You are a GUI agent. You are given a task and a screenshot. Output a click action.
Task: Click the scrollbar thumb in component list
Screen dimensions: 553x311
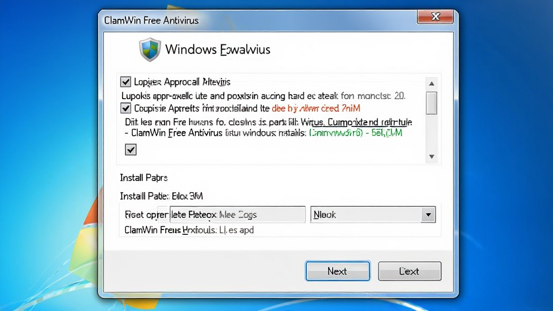pyautogui.click(x=431, y=103)
